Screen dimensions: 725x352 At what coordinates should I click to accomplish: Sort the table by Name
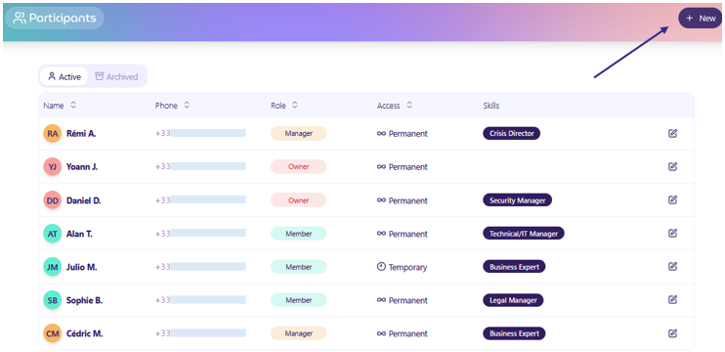tap(73, 105)
